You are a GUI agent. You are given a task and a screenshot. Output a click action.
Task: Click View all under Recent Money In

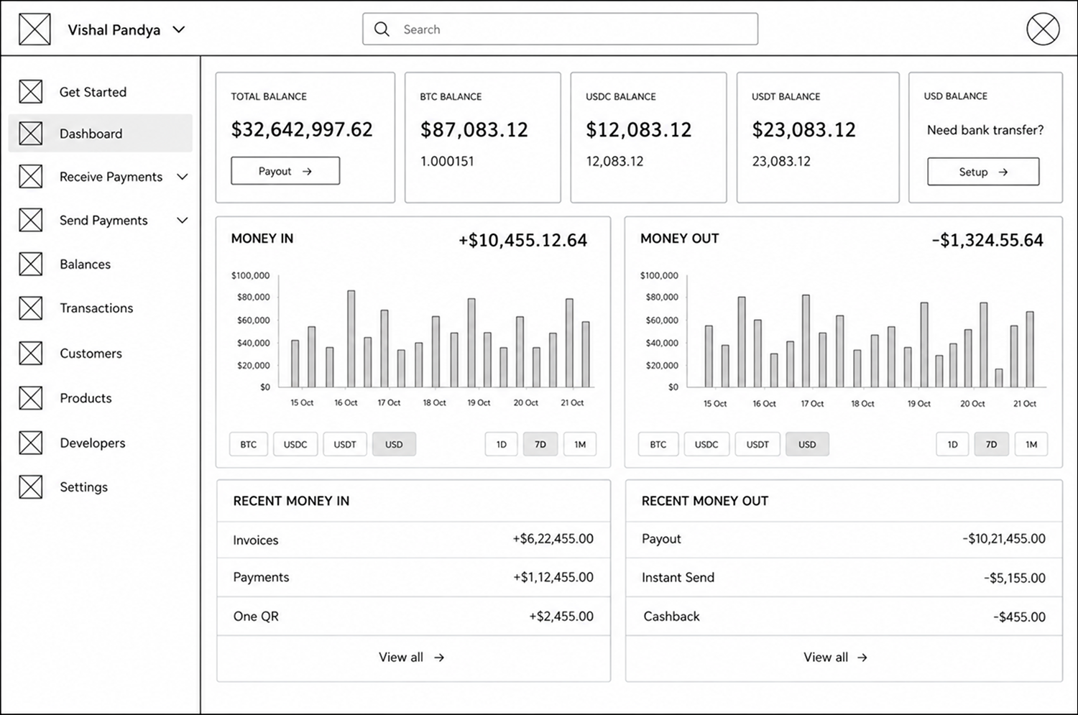tap(413, 658)
